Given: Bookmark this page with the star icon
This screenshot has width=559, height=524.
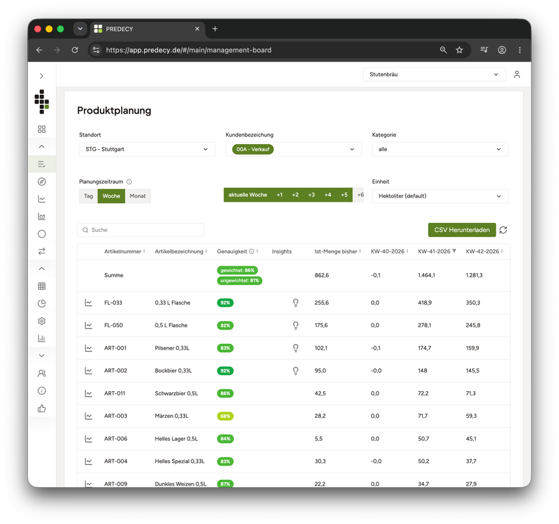Looking at the screenshot, I should [459, 50].
